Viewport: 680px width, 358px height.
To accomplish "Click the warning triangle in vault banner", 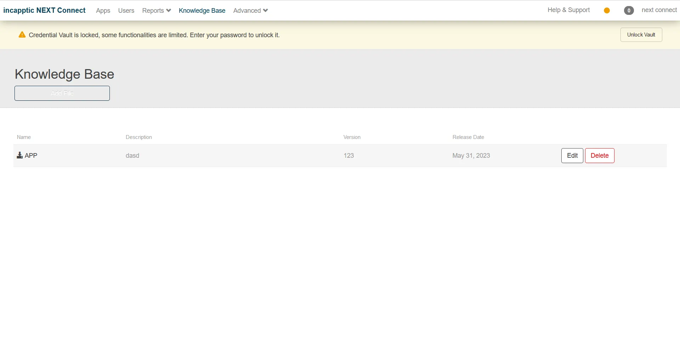I will (22, 35).
